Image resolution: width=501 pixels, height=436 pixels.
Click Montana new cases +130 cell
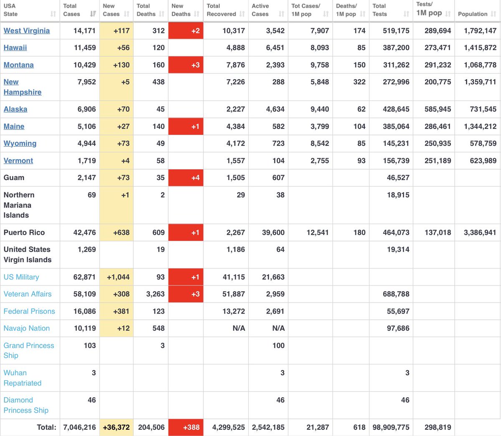tap(116, 65)
